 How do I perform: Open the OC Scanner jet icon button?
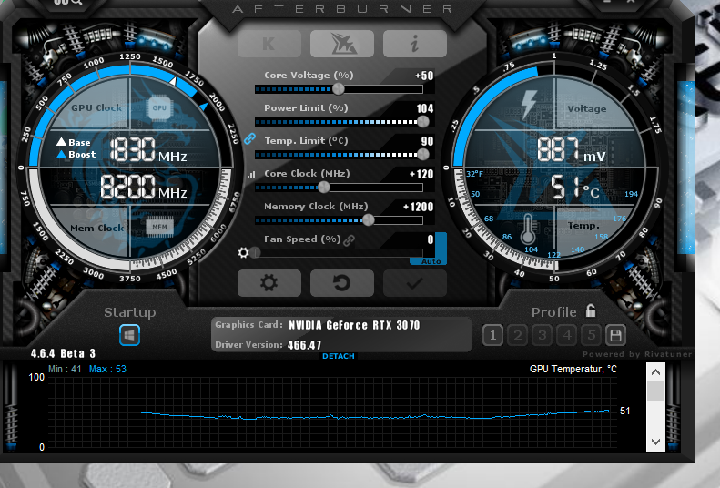tap(342, 44)
